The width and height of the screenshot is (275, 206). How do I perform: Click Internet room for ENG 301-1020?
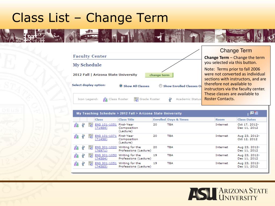click(222, 147)
